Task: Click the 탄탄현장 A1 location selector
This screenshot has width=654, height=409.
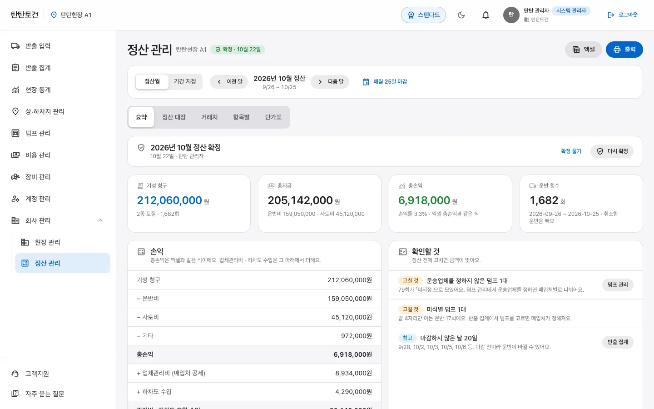Action: point(71,15)
